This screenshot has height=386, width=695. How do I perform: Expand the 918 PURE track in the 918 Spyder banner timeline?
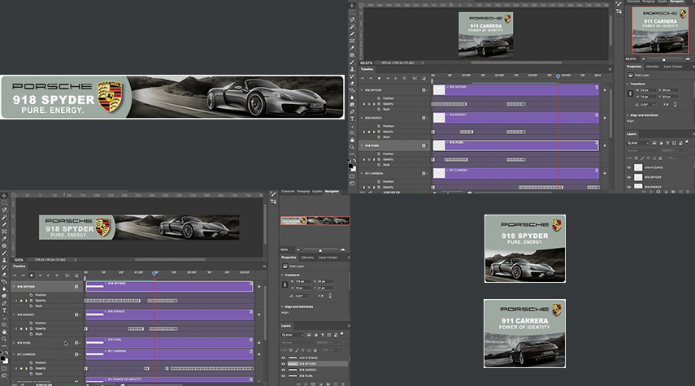[13, 343]
